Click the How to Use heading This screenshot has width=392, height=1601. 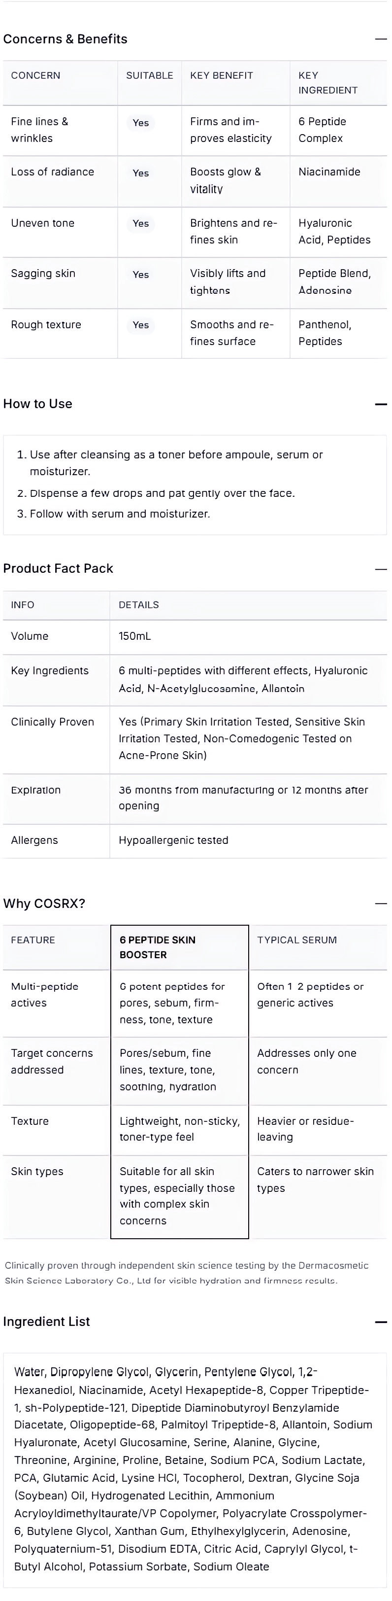coord(38,404)
